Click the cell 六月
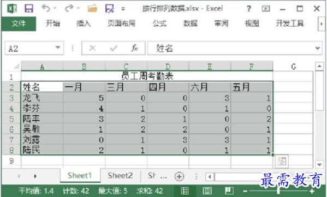The image size is (327, 197). [210, 87]
